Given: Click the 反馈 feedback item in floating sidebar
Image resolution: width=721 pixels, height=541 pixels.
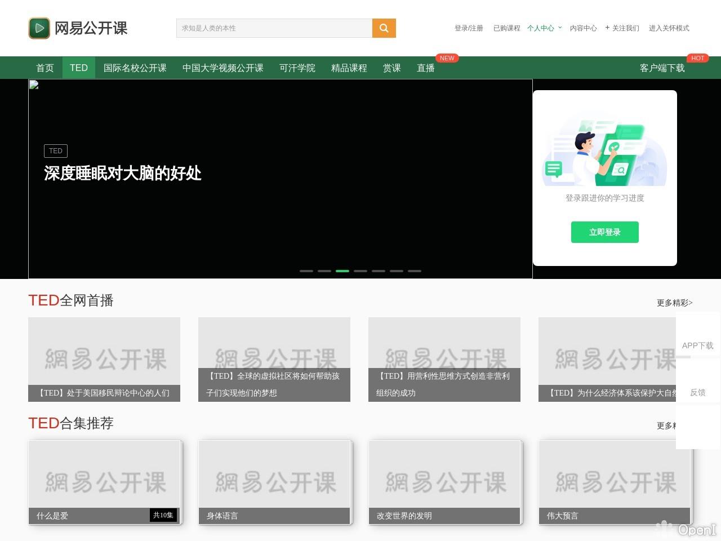Looking at the screenshot, I should pyautogui.click(x=698, y=392).
